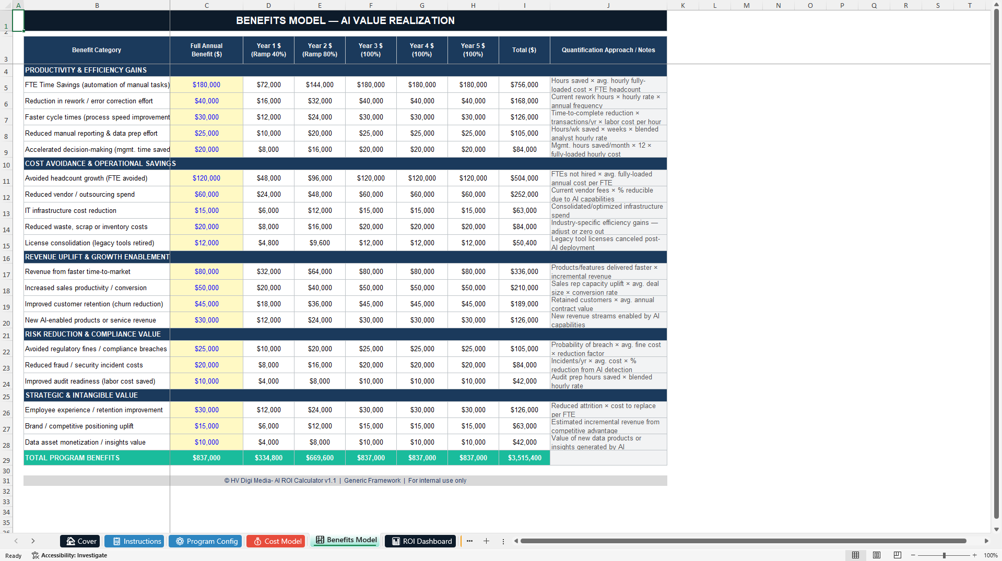Select the Benefits Model title cell
The image size is (1002, 561).
(345, 20)
